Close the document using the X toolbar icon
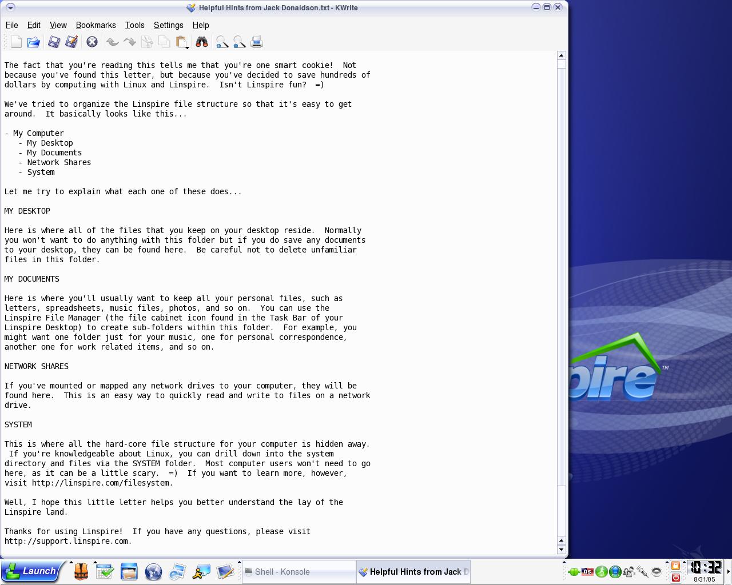This screenshot has width=732, height=585. [x=92, y=42]
